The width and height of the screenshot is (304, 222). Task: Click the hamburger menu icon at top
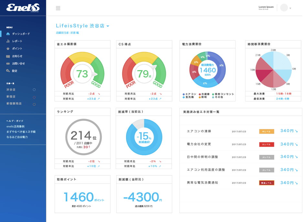point(58,8)
